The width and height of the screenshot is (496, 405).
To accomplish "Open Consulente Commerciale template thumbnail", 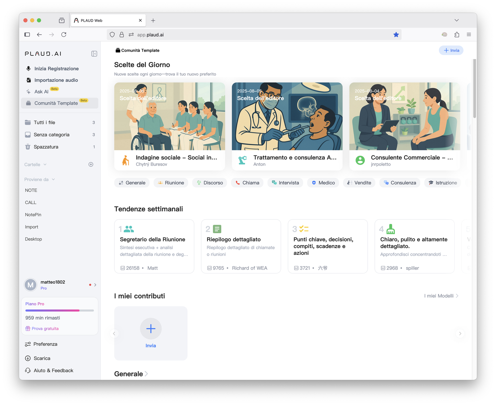I will (405, 116).
